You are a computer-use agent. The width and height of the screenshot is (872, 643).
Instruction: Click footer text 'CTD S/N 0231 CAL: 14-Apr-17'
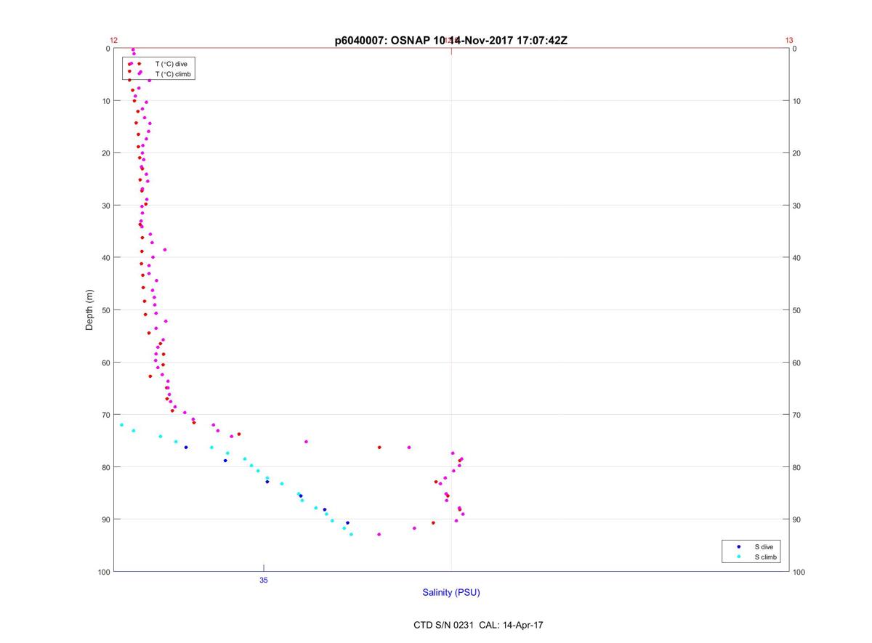tap(479, 625)
